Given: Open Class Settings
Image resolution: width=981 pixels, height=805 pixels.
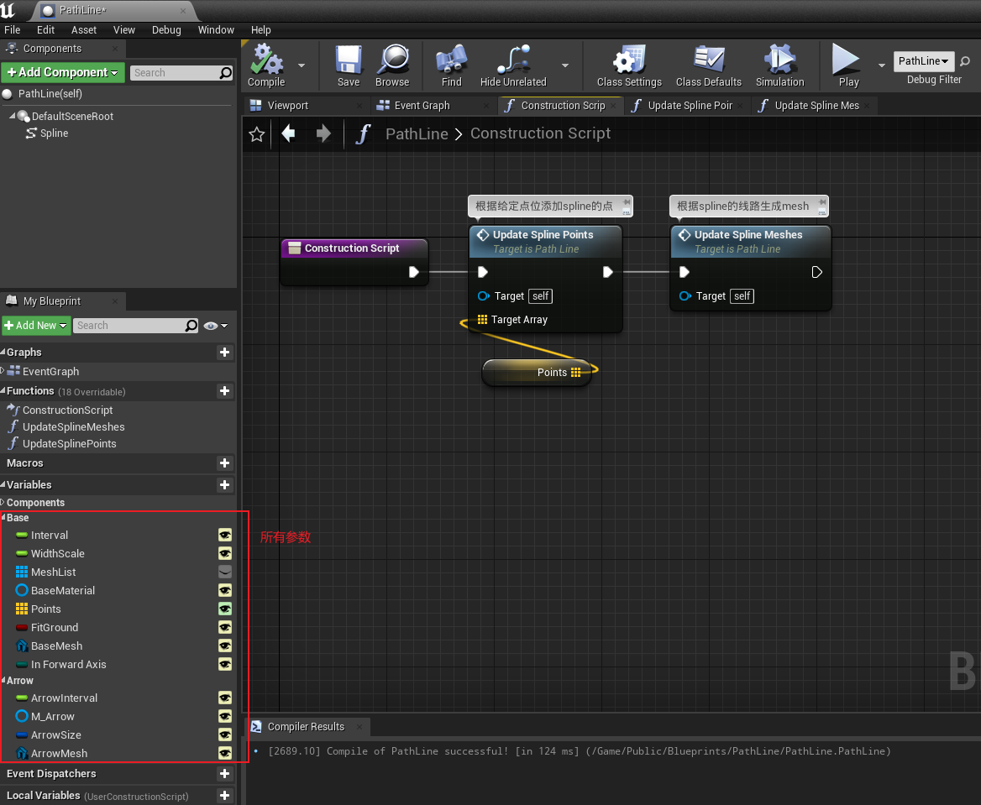Looking at the screenshot, I should (x=629, y=65).
